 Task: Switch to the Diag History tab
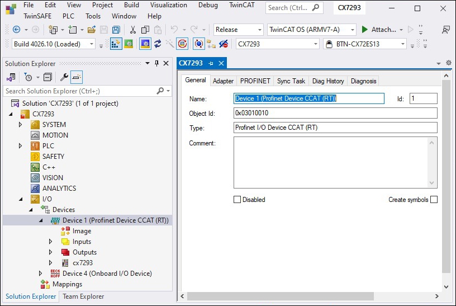coord(328,81)
